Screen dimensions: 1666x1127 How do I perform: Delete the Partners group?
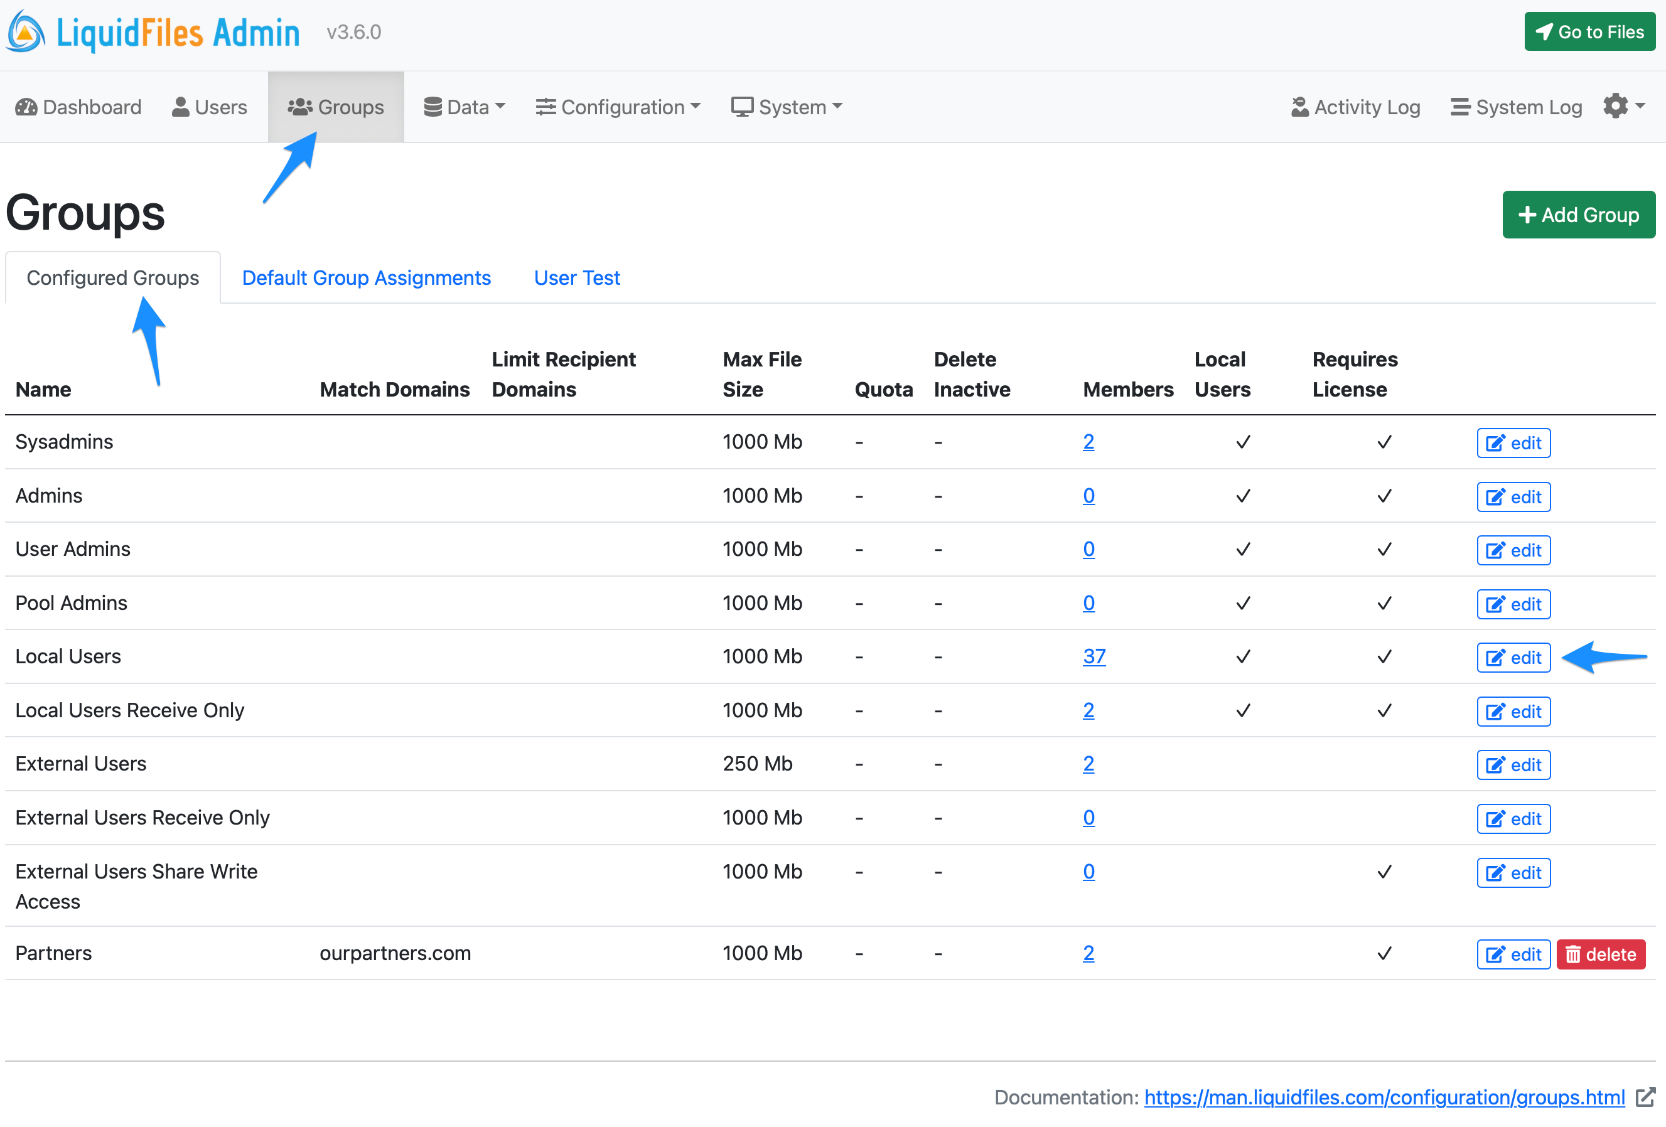point(1600,954)
